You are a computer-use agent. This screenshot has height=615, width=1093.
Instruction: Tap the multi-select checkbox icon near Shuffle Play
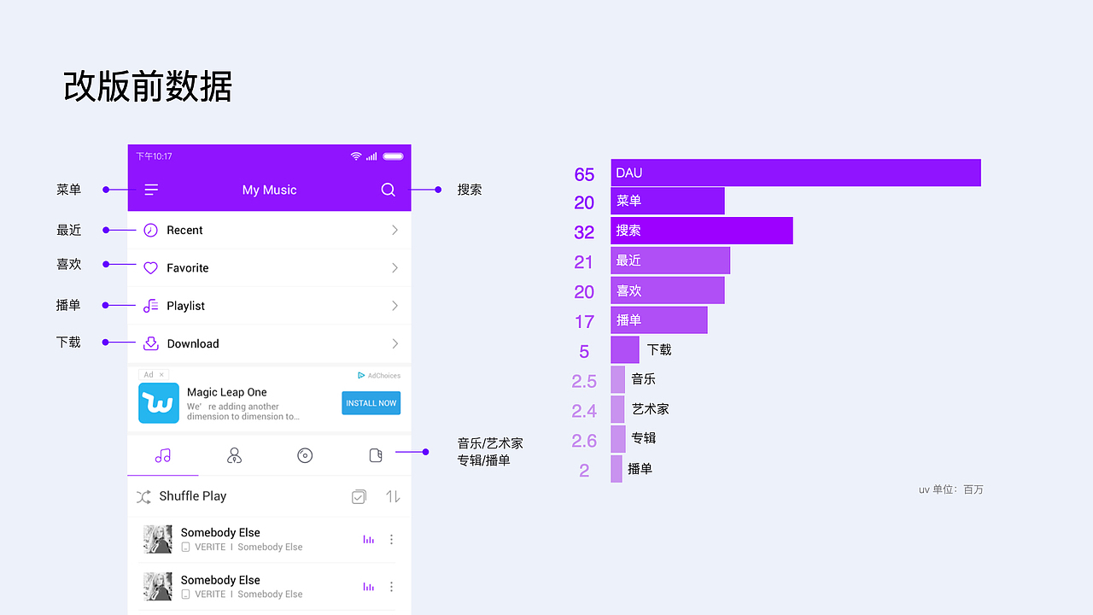click(359, 495)
